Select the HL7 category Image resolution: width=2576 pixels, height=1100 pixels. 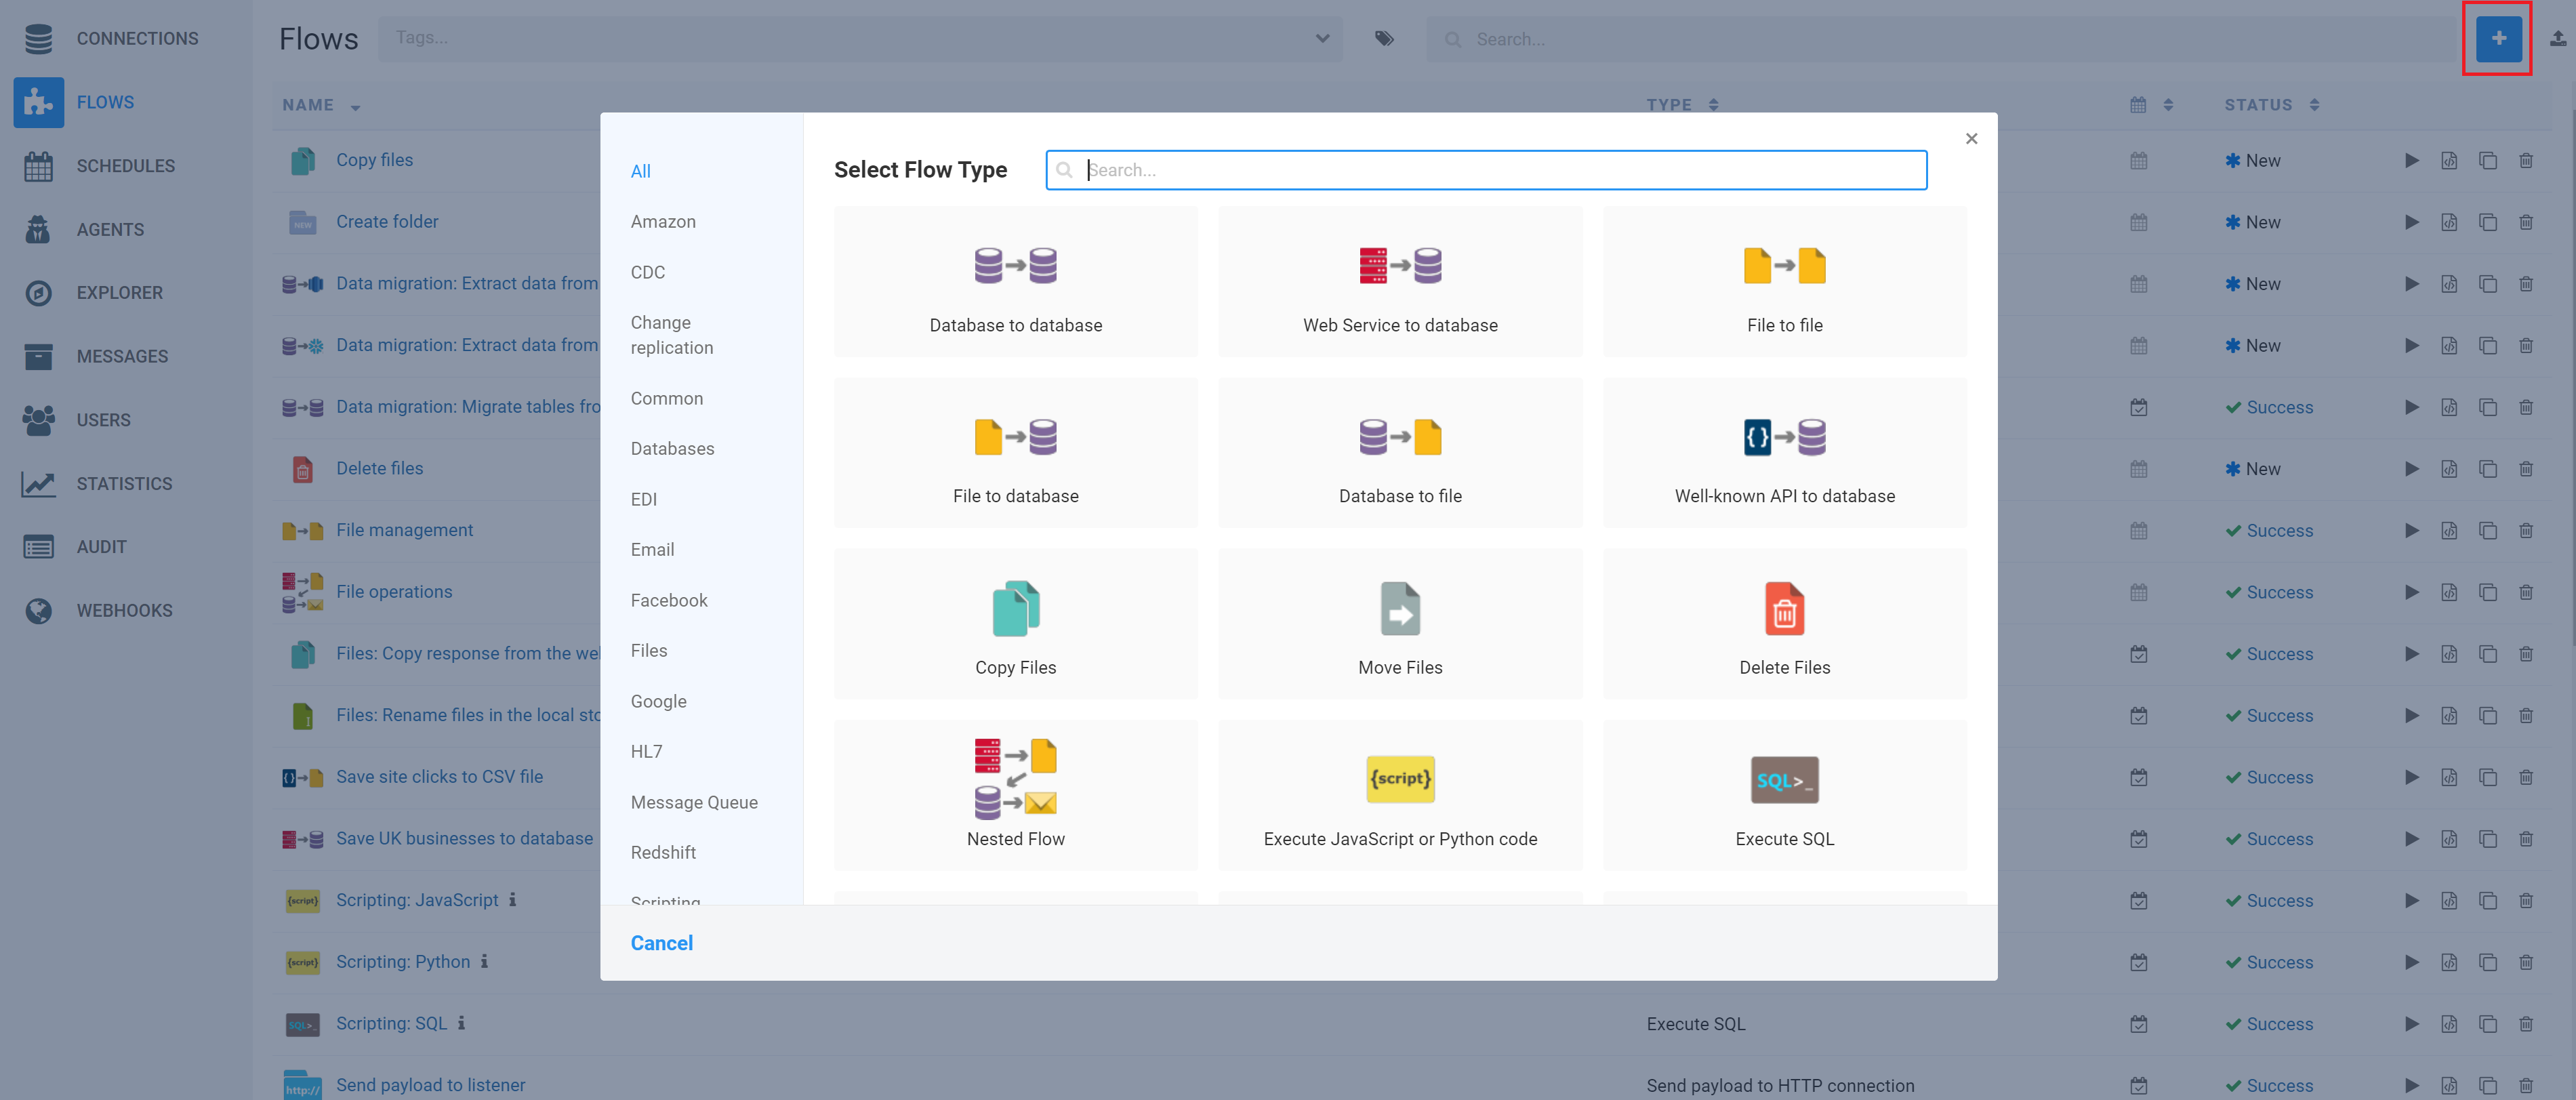(x=646, y=752)
